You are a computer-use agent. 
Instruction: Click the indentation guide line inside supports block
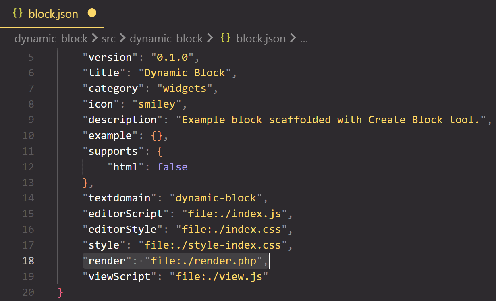click(83, 166)
